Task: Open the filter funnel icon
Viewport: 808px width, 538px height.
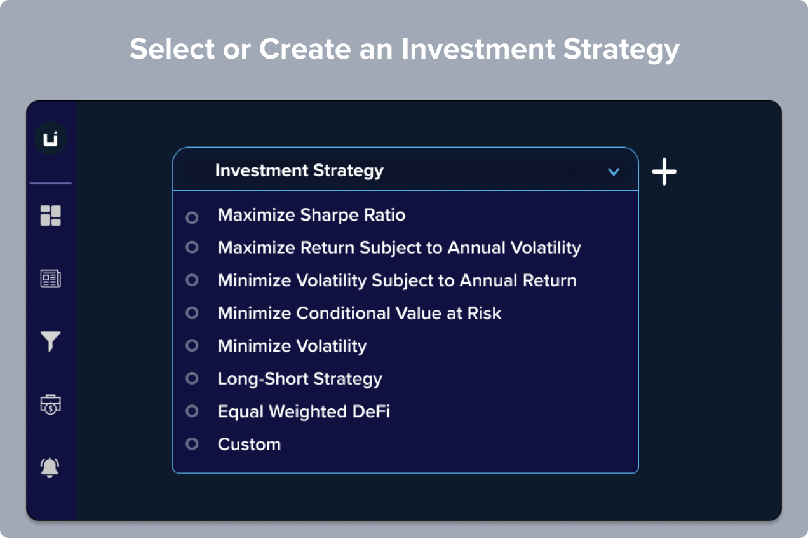Action: point(51,341)
